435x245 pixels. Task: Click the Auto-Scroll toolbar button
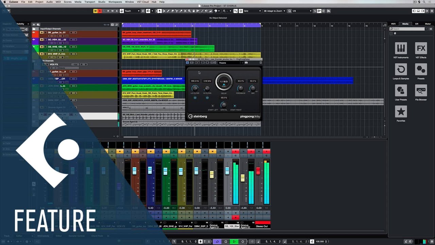click(148, 11)
